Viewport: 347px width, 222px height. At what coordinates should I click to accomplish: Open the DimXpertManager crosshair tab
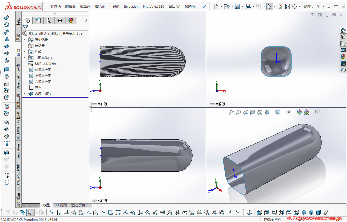pyautogui.click(x=60, y=20)
